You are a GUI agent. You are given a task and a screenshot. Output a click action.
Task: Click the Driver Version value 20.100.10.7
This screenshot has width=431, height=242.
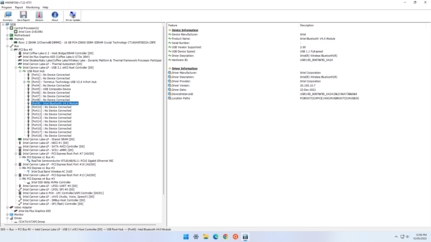point(308,85)
